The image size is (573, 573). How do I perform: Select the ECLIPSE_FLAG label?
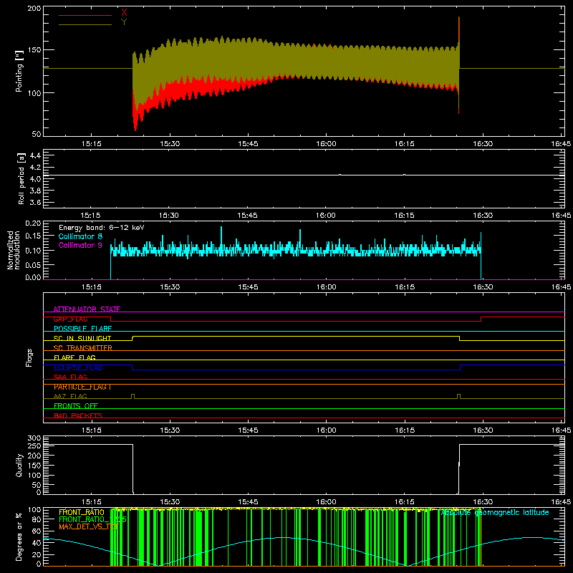pyautogui.click(x=78, y=367)
